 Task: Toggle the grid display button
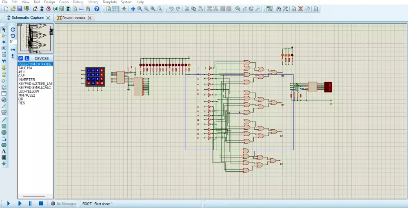[x=115, y=9]
